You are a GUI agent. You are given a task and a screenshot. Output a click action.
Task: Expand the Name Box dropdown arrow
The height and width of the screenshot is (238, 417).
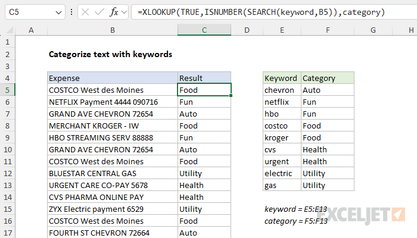click(58, 12)
